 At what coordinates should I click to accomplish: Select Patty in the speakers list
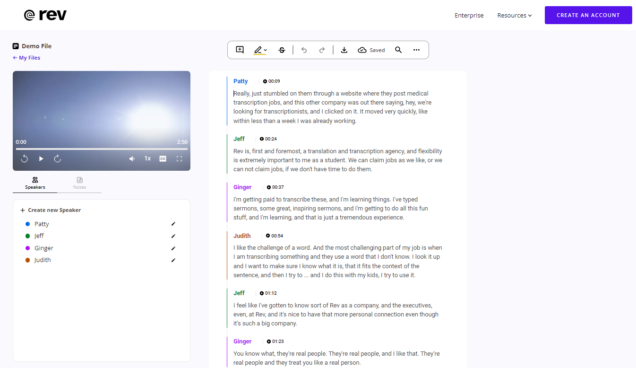click(x=42, y=224)
